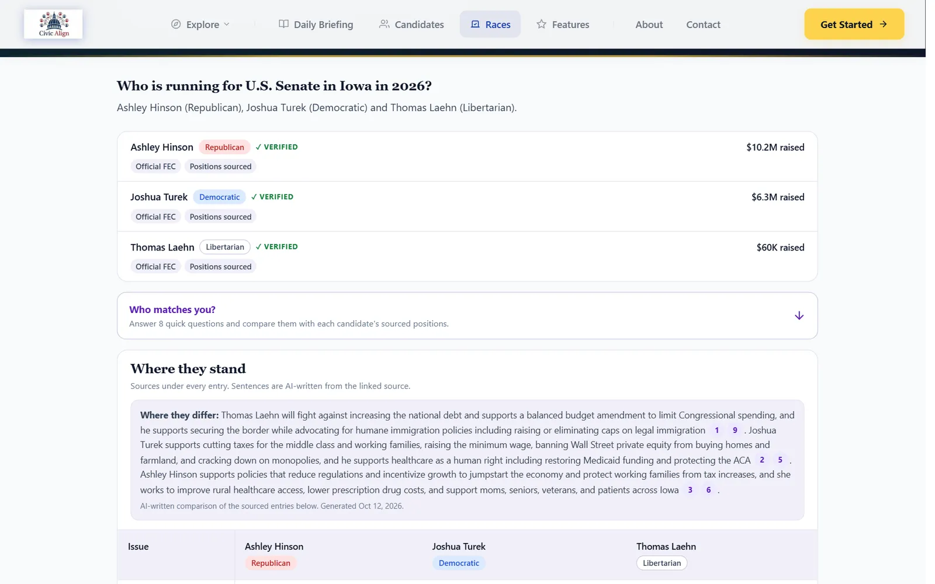Viewport: 935px width, 584px height.
Task: Click Ashley Hinson's Positions sourced tag
Action: (x=220, y=166)
